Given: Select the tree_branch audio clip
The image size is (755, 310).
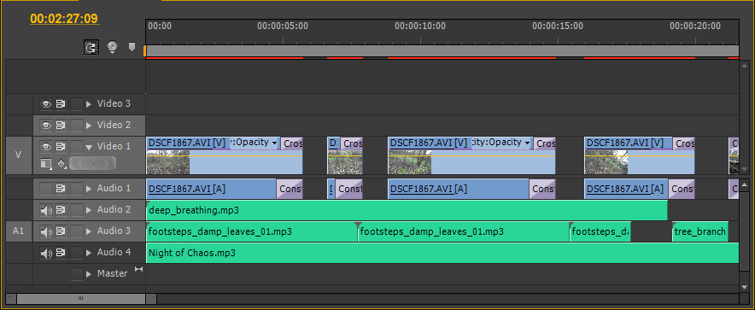Looking at the screenshot, I should pyautogui.click(x=700, y=231).
